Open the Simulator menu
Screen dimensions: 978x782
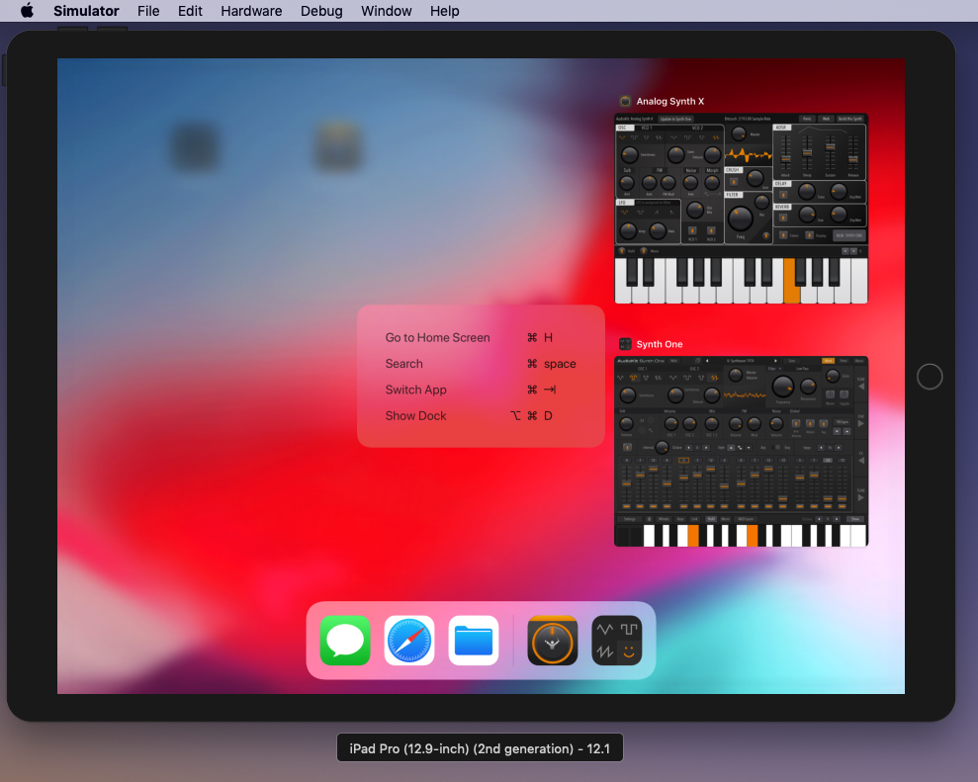pyautogui.click(x=86, y=11)
